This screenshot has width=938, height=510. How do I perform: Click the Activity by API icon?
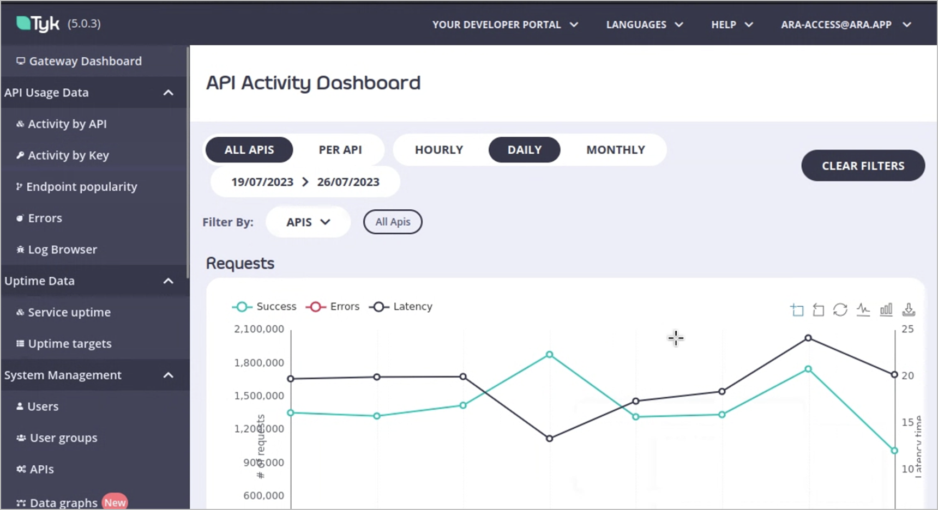click(20, 124)
